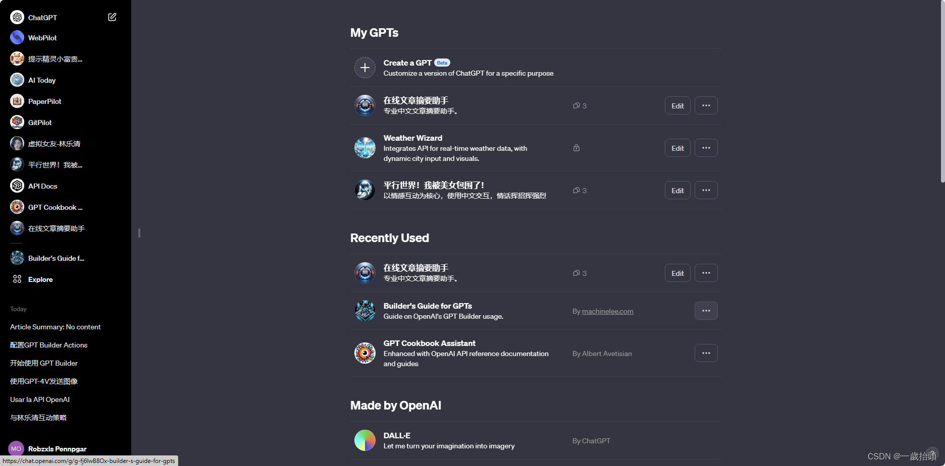Click Recently Used 在线文章摘要助手 avatar
The height and width of the screenshot is (466, 945).
(x=365, y=273)
